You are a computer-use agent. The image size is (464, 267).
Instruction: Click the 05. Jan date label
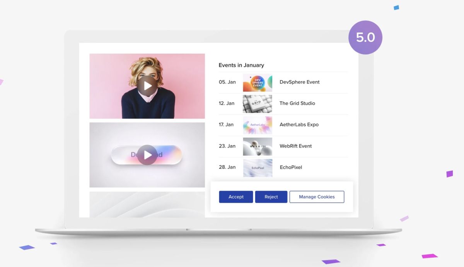pos(227,82)
